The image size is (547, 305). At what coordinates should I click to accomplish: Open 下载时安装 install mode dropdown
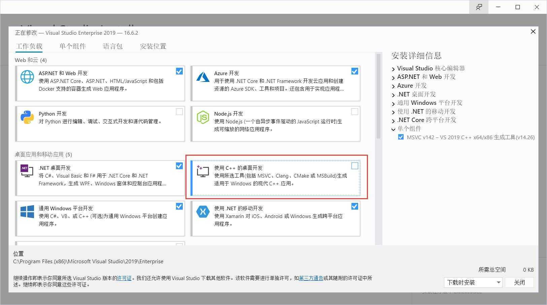[x=473, y=282]
